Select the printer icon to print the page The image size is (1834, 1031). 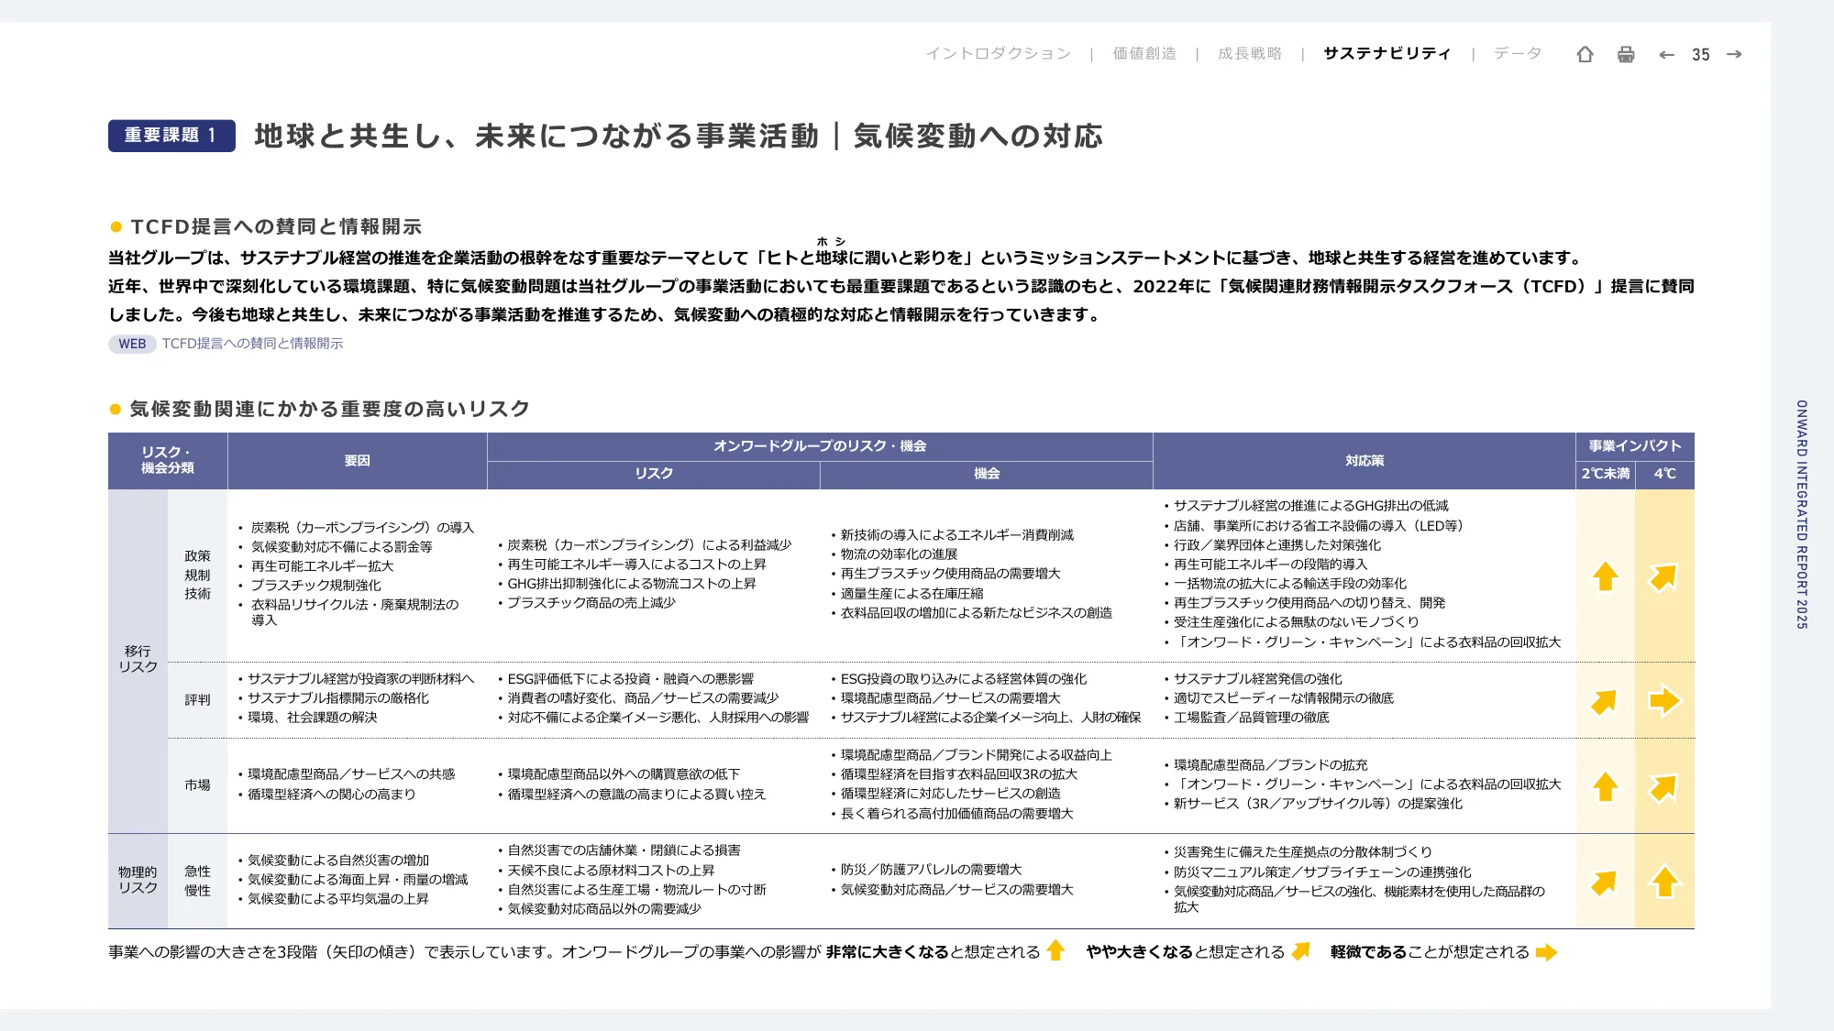pyautogui.click(x=1624, y=55)
